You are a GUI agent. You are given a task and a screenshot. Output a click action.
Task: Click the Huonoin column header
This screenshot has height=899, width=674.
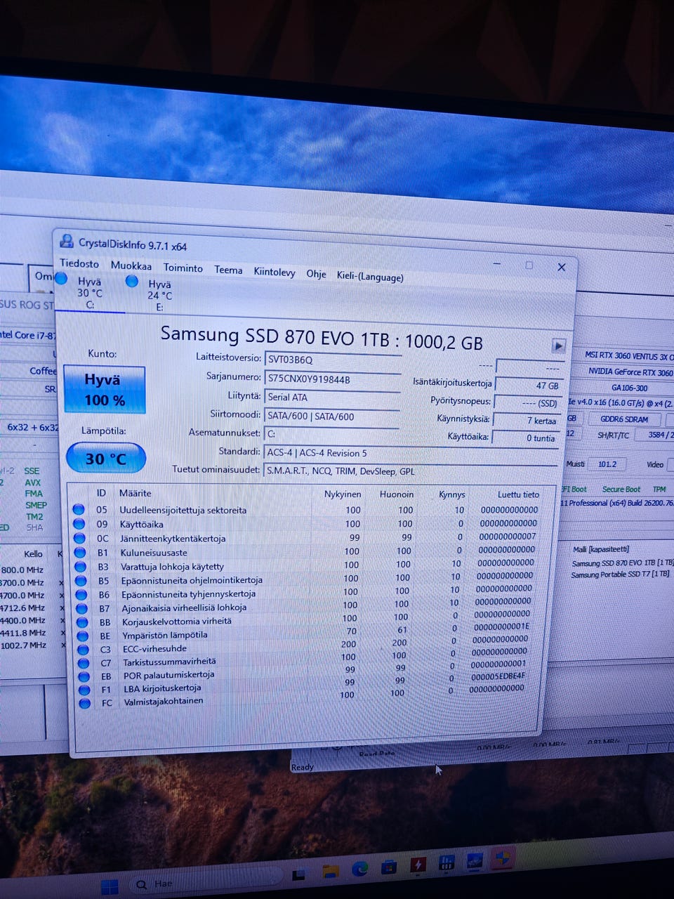397,494
